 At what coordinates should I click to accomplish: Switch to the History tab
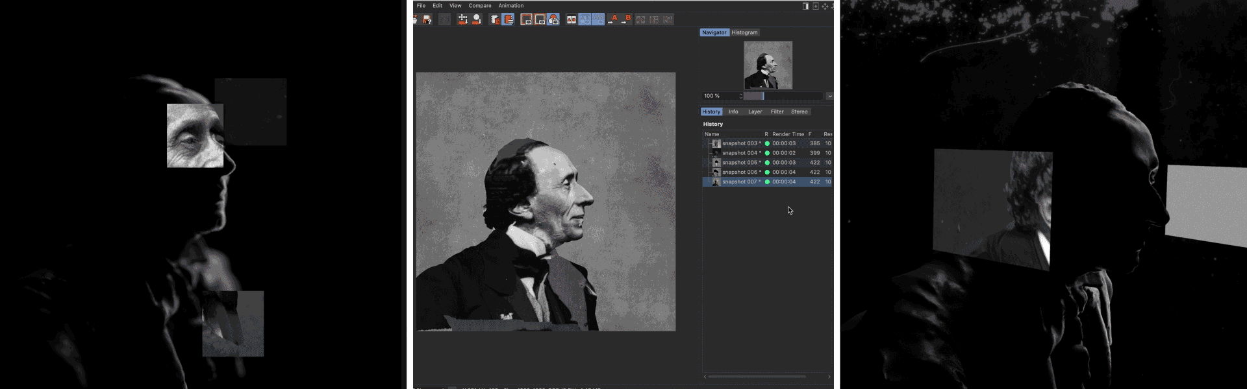[x=711, y=112]
